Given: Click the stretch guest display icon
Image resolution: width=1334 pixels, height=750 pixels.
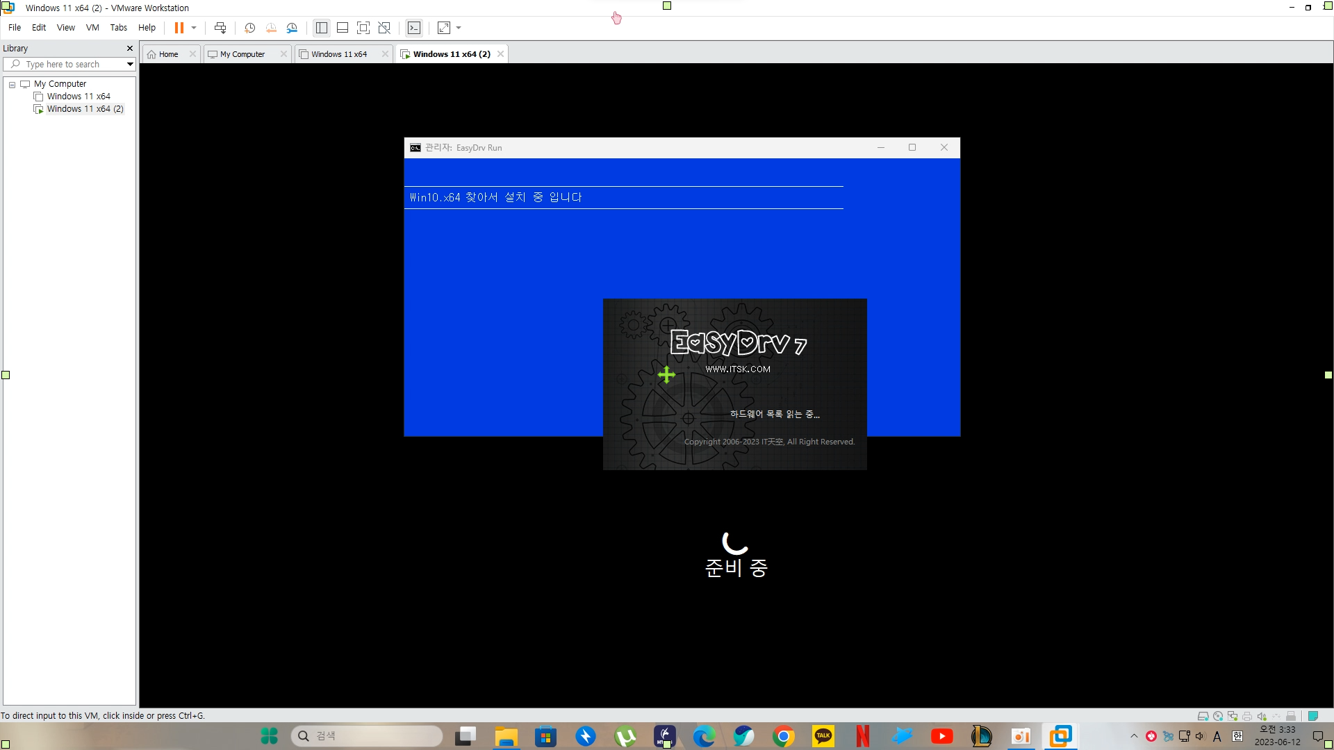Looking at the screenshot, I should coord(444,28).
